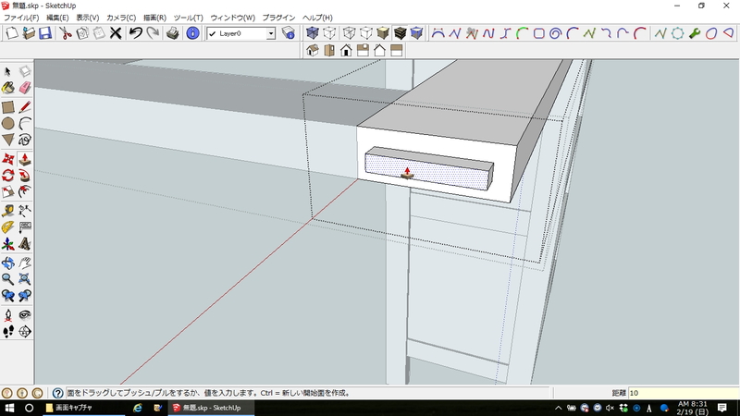Select the Eraser tool
The image size is (740, 416).
25,89
